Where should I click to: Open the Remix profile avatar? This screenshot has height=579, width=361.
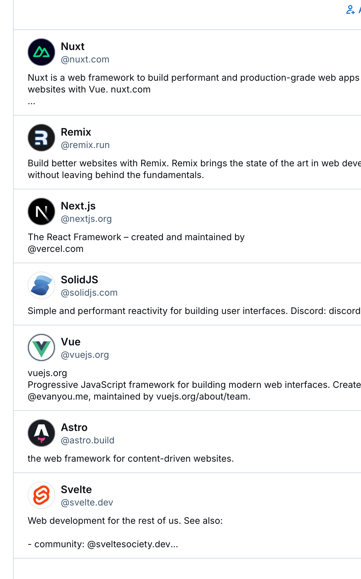click(x=41, y=138)
